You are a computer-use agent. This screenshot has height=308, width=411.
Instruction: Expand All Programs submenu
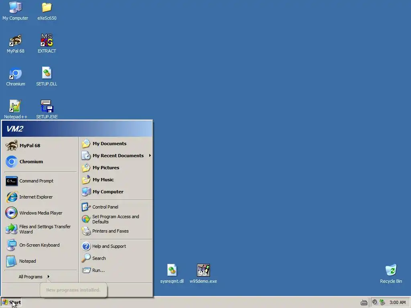tap(41, 277)
